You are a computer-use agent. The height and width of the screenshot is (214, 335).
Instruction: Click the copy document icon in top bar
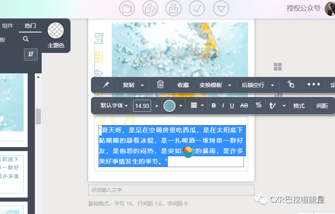click(x=173, y=8)
